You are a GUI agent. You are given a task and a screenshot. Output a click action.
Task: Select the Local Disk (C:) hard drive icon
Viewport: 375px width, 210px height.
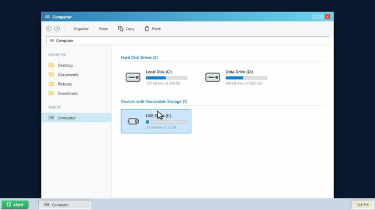coord(133,77)
